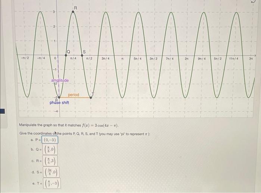Click the 7π/4 x-axis label
The width and height of the screenshot is (261, 193).
170,59
